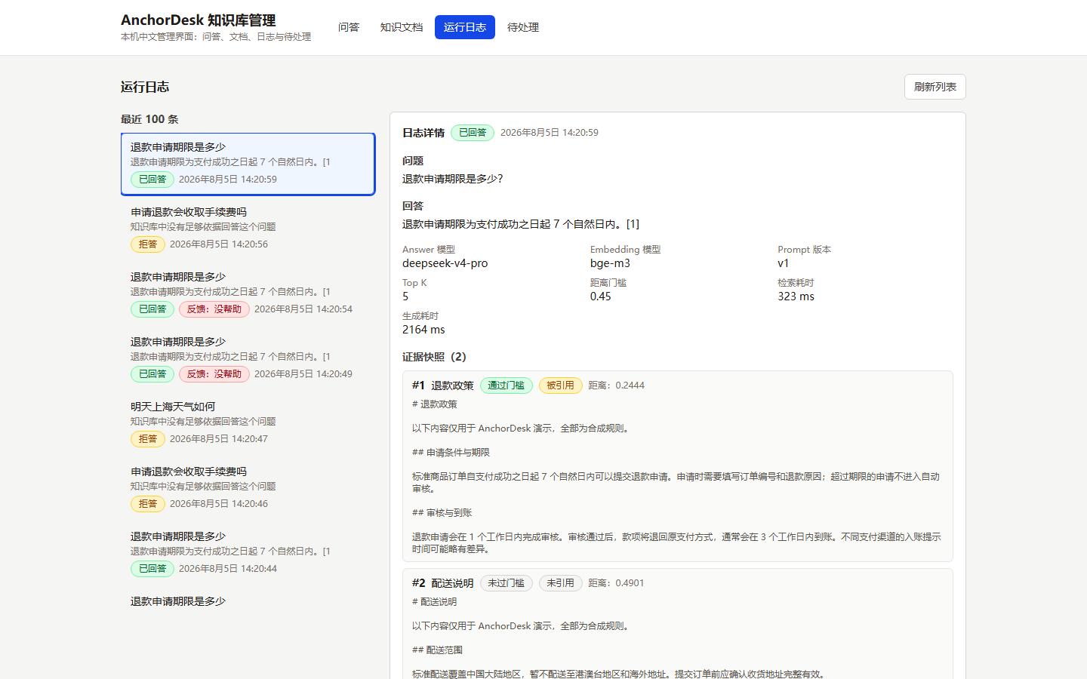The width and height of the screenshot is (1087, 679).
Task: Click the 未过门槛 badge on evidence #2
Action: click(x=506, y=583)
